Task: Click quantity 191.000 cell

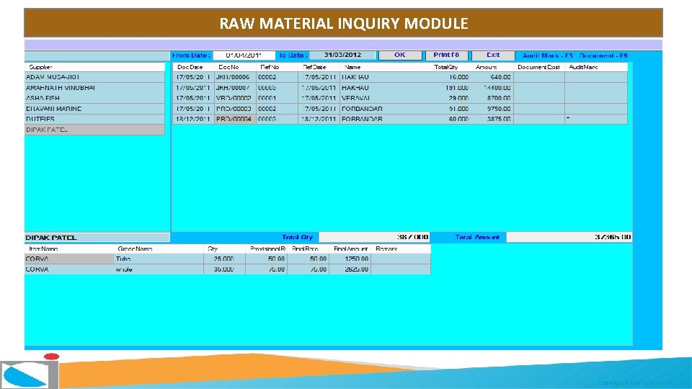Action: [451, 88]
